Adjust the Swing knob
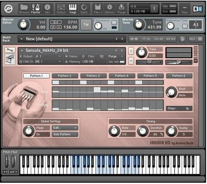 point(171,131)
